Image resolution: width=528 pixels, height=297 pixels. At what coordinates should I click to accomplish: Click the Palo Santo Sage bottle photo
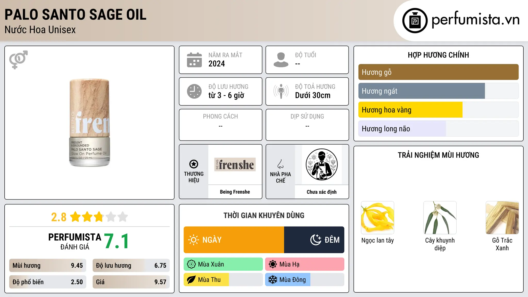point(89,122)
